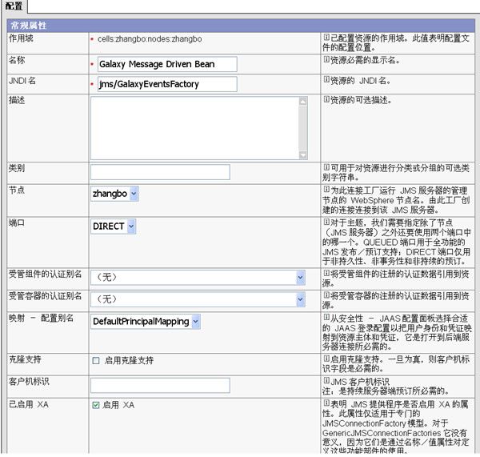The height and width of the screenshot is (457, 480).
Task: Click the JNDI 名 input field
Action: 167,84
